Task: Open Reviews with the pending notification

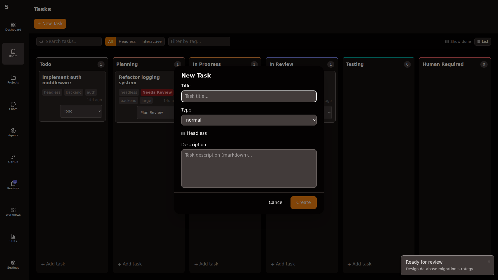Action: point(13,185)
